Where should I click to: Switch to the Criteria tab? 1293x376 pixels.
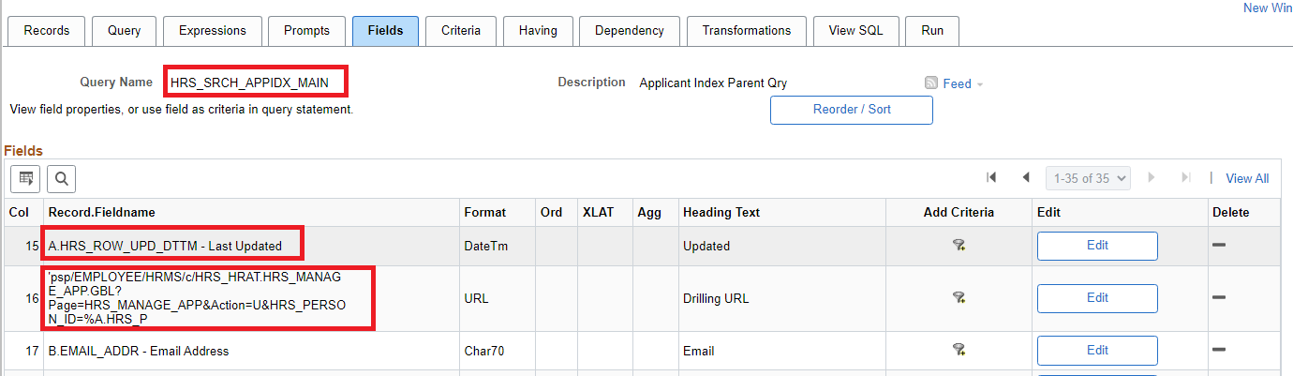click(x=460, y=30)
